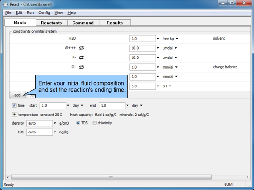Click the right scroll arrow of horizontal scrollbar
Screen dimensions: 254x190
[x=248, y=177]
